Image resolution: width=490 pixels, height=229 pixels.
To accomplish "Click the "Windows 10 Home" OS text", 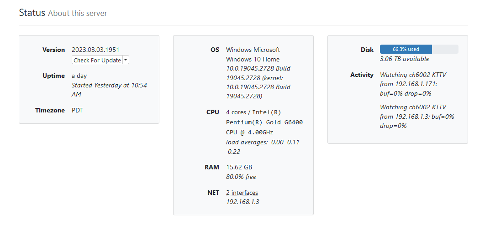I will click(x=253, y=59).
